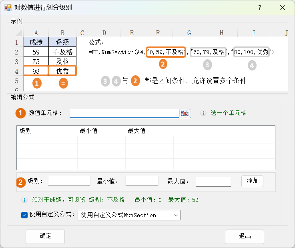Click the cell range picker icon
This screenshot has height=248, width=295.
[x=185, y=113]
